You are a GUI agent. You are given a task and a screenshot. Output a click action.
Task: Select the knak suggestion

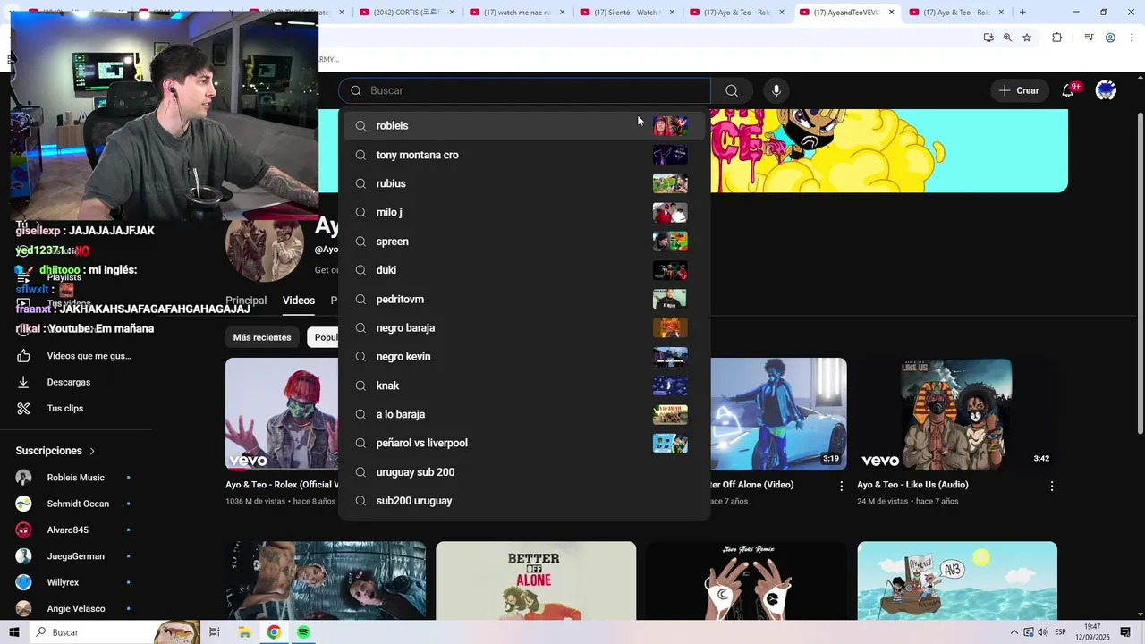point(524,386)
